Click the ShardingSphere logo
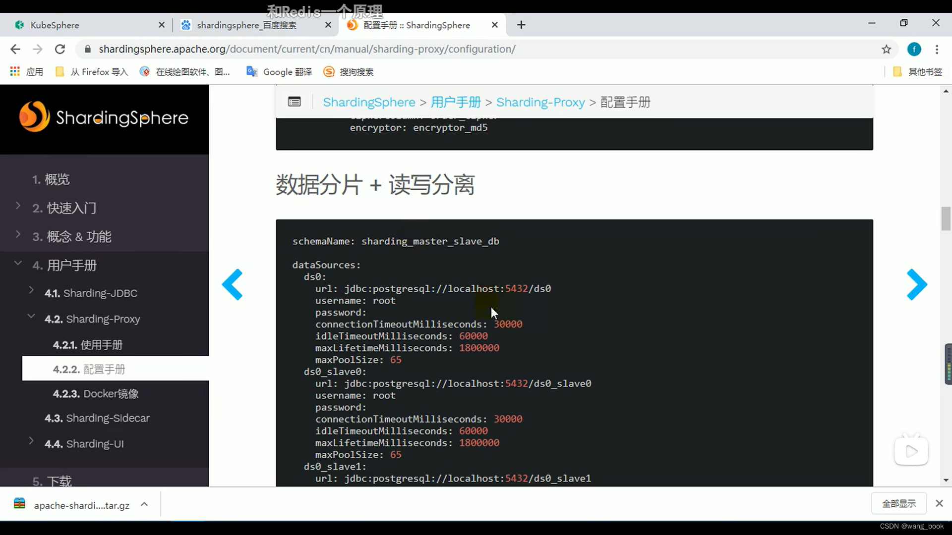Viewport: 952px width, 535px height. coord(104,117)
